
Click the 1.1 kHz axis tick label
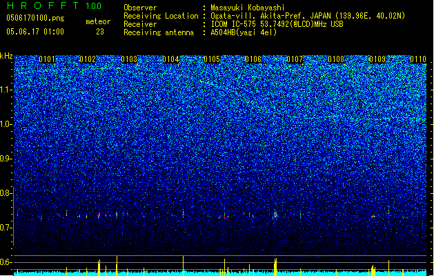click(6, 90)
